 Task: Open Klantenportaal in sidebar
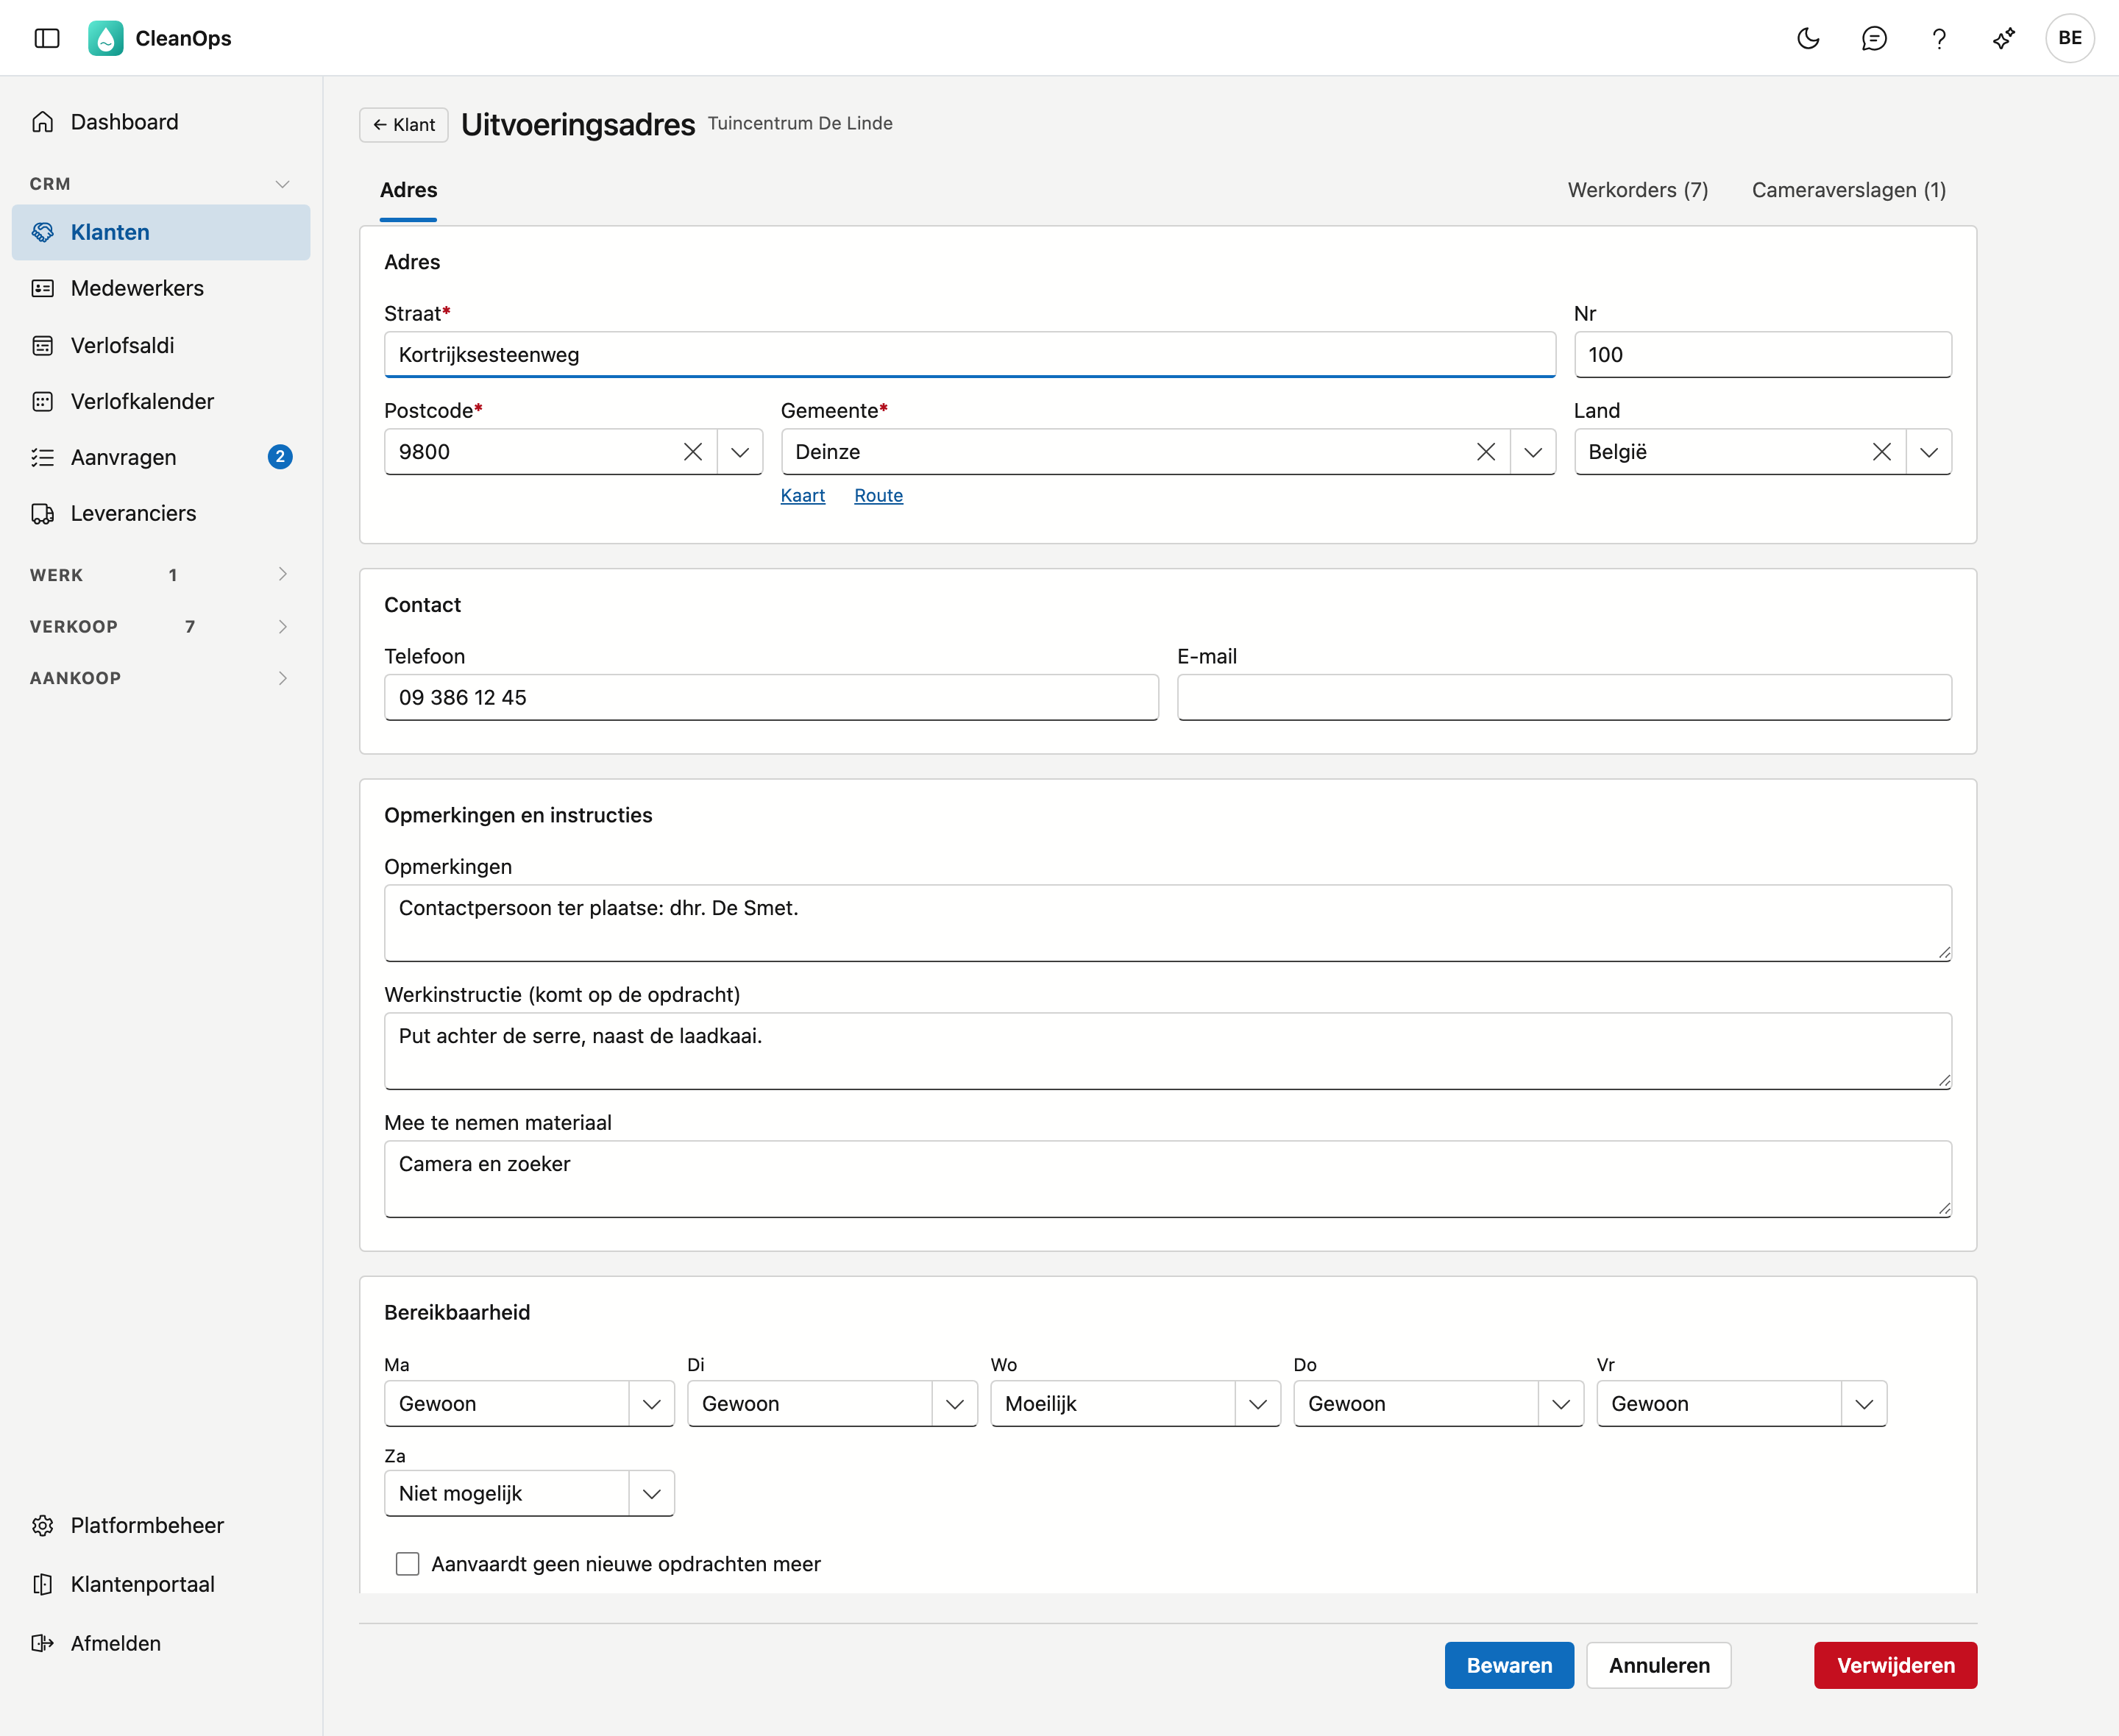pos(161,1584)
